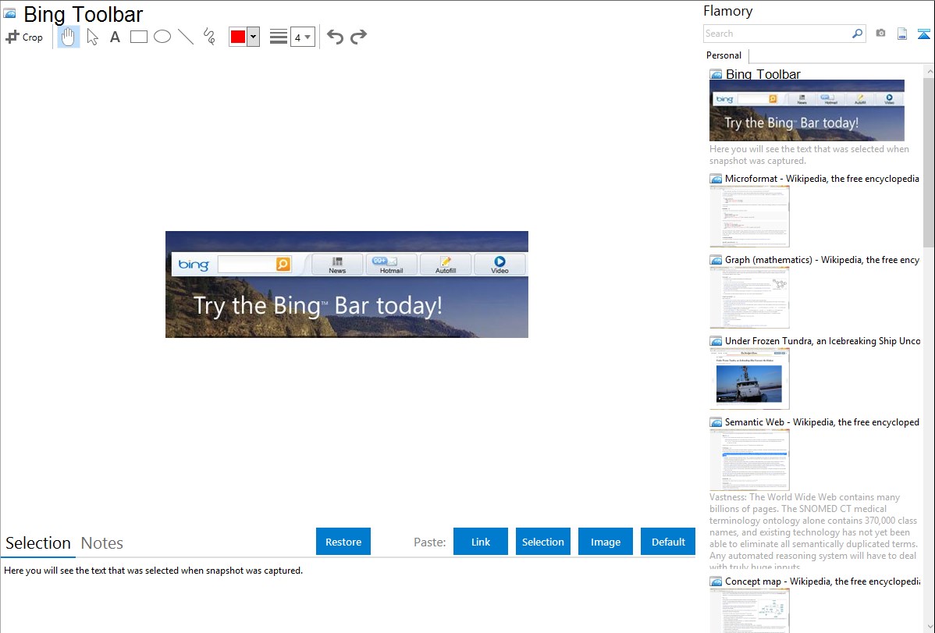Click the icon beside Microformat snapshot title
The image size is (935, 633).
[716, 179]
